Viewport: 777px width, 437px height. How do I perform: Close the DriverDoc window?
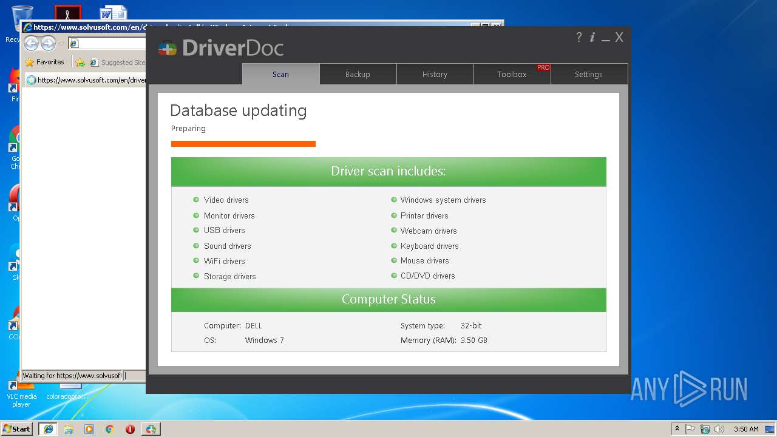click(x=619, y=37)
